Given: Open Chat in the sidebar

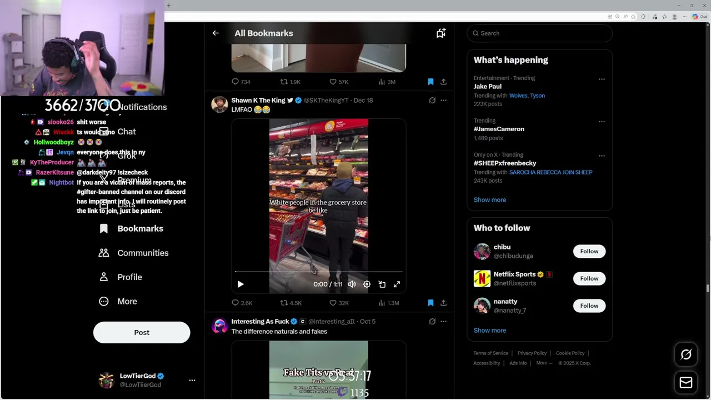Looking at the screenshot, I should tap(118, 132).
